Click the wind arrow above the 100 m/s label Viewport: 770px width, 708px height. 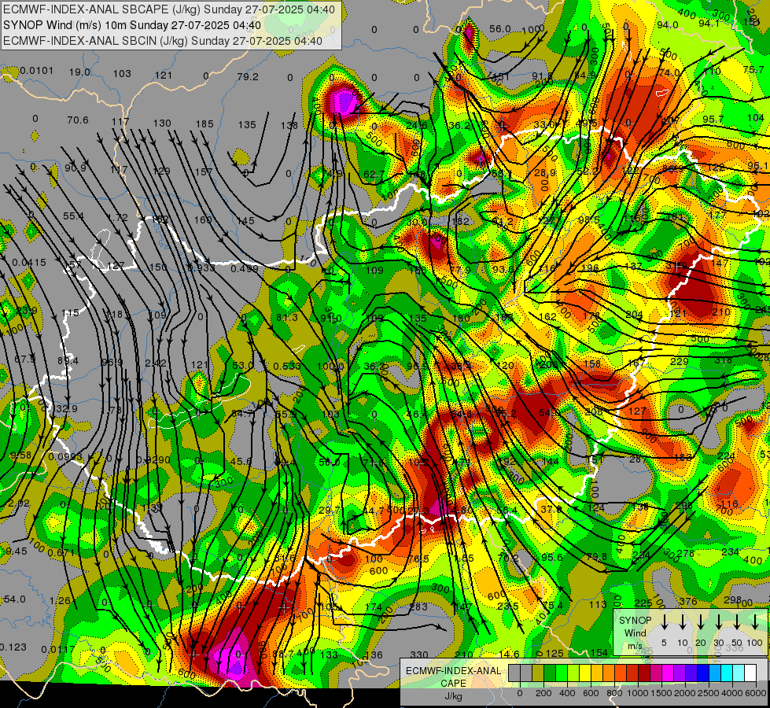(x=755, y=621)
